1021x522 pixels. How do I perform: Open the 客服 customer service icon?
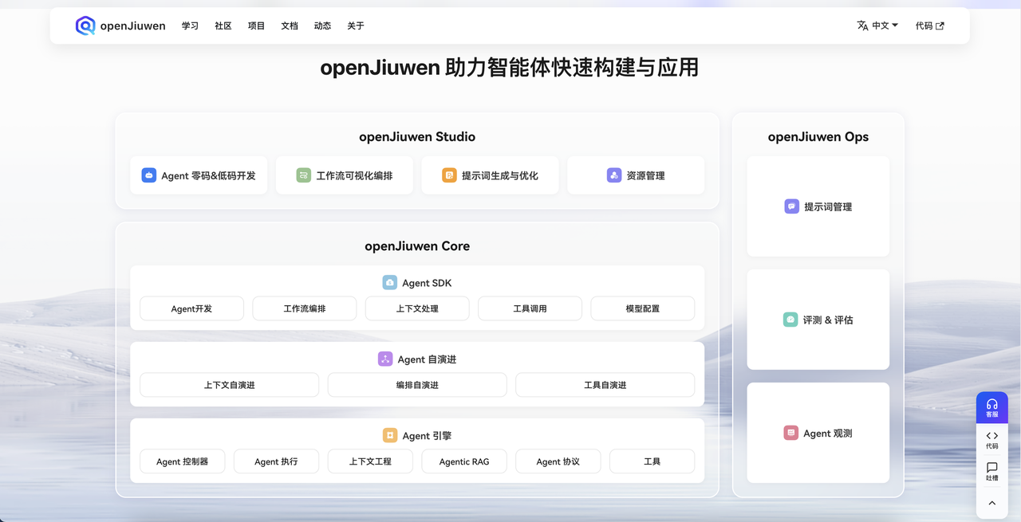tap(991, 407)
